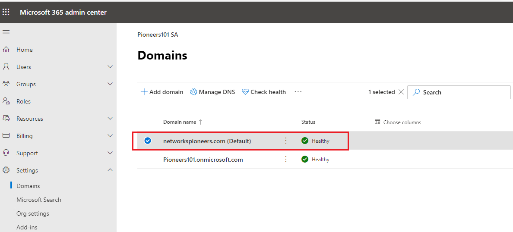Click the 1 selected text
Image resolution: width=513 pixels, height=232 pixels.
(x=381, y=92)
